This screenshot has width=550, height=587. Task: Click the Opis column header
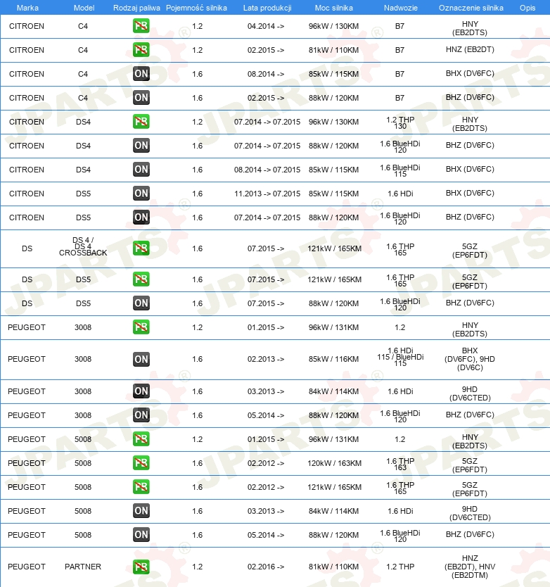[527, 8]
